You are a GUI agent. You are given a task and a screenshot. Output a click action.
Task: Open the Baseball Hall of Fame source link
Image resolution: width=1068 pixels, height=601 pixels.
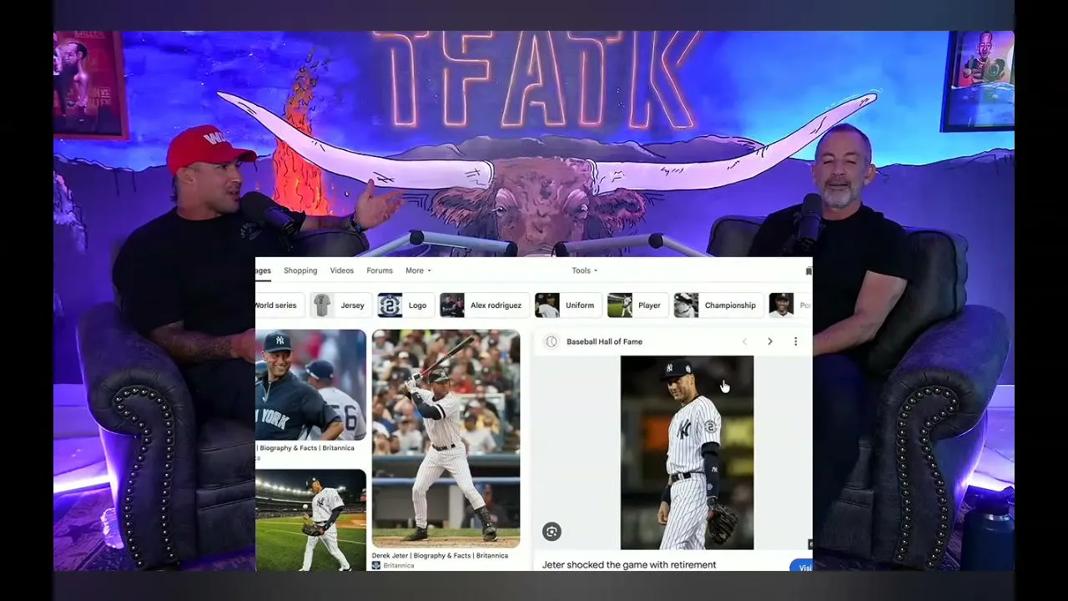click(604, 341)
